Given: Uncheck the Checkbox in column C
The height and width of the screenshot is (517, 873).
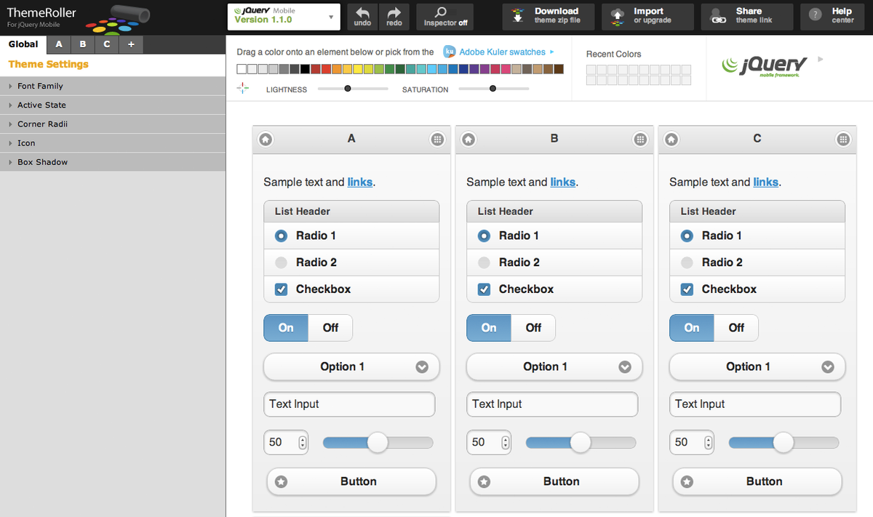Looking at the screenshot, I should (686, 289).
